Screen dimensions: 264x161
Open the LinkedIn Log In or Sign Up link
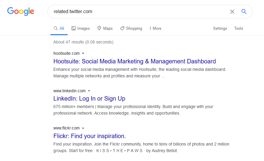(x=89, y=99)
